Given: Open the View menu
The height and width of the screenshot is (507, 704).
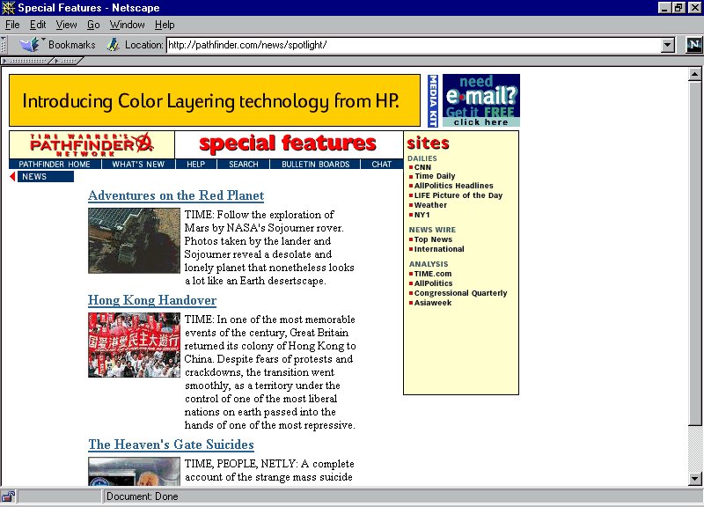Looking at the screenshot, I should tap(67, 25).
